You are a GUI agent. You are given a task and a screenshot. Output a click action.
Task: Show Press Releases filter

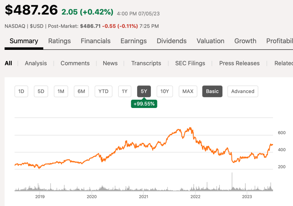tap(239, 63)
